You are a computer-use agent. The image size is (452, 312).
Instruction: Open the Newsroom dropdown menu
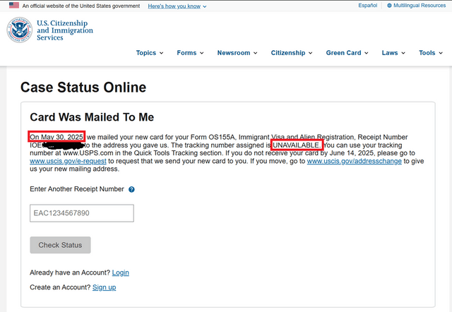(x=237, y=53)
